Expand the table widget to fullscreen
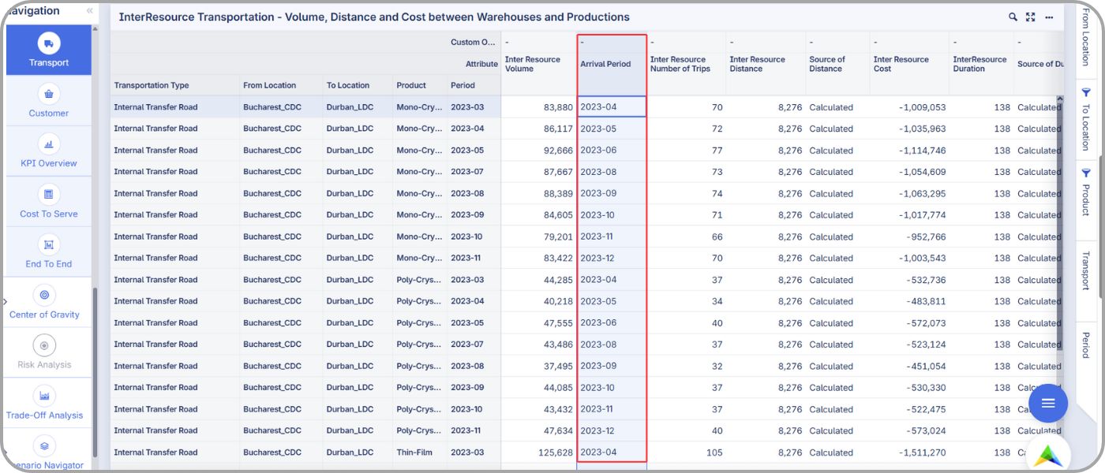 pos(1030,17)
